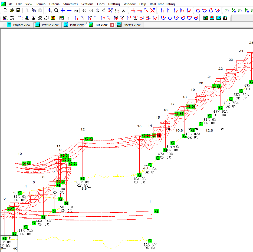This screenshot has width=253, height=252.
Task: Click the TXT/CSV import icon
Action: (x=47, y=18)
